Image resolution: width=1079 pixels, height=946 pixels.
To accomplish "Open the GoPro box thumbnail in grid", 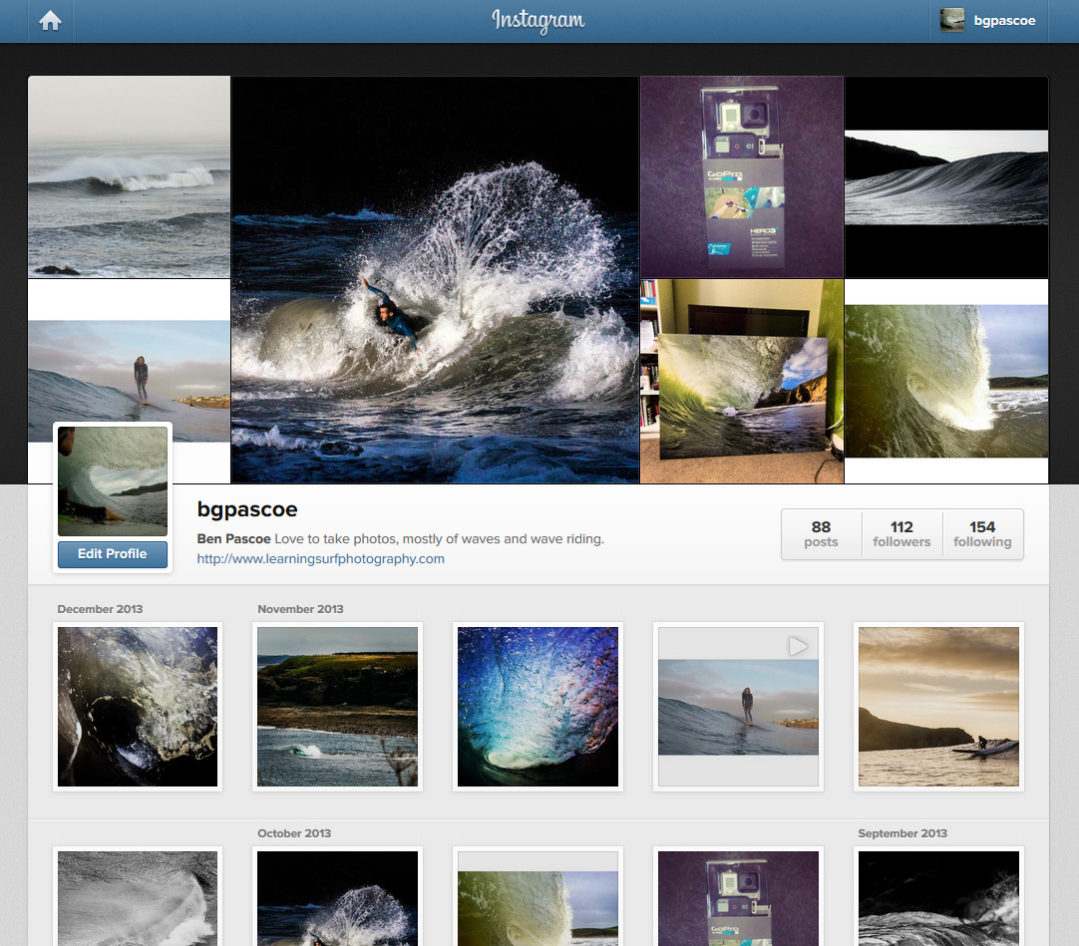I will [738, 898].
